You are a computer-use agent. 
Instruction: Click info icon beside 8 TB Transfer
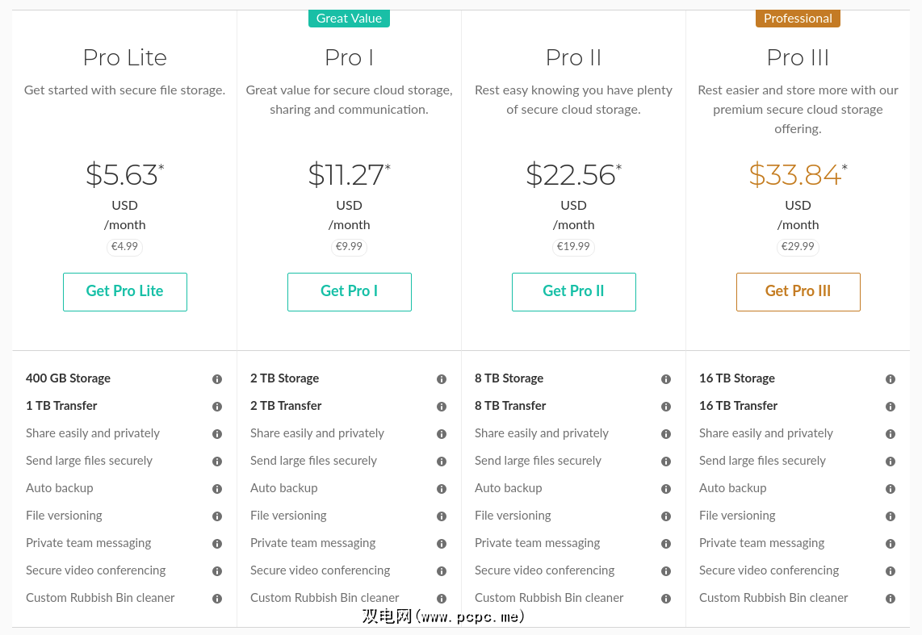[666, 407]
